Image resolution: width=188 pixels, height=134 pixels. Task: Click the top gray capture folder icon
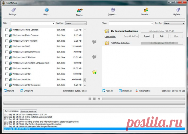click(94, 42)
